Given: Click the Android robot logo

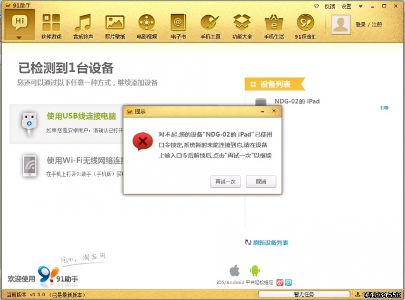Looking at the screenshot, I should point(254,270).
